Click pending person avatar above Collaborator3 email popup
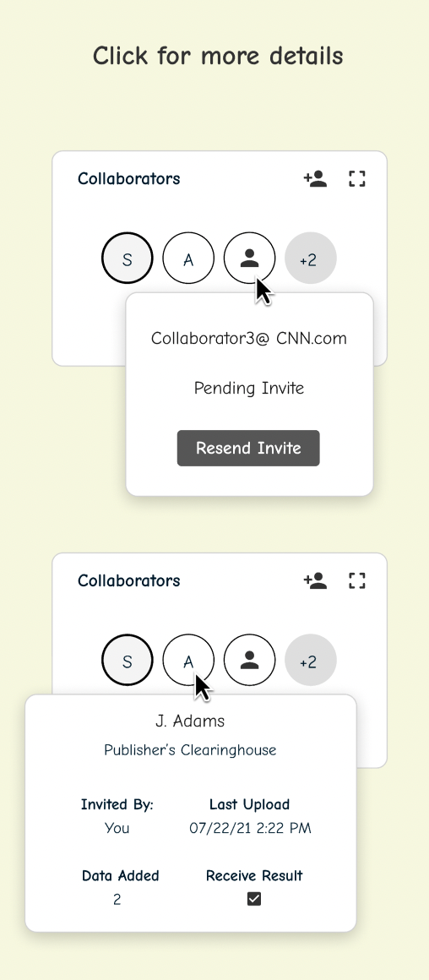The image size is (429, 980). (x=250, y=259)
